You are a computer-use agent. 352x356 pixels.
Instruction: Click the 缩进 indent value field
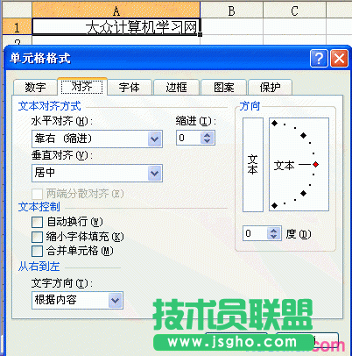[188, 138]
